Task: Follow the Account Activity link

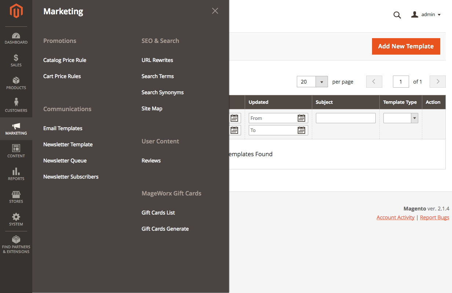Action: (x=395, y=217)
